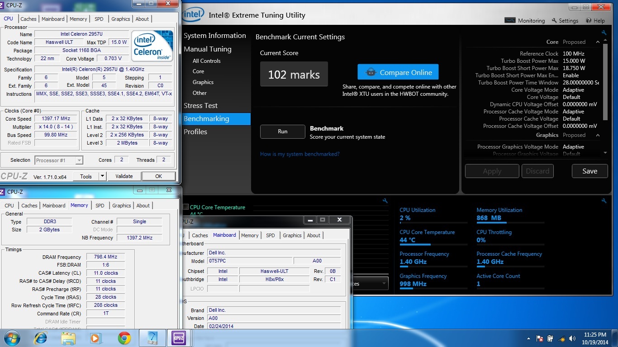Open the Windows Start menu
Image resolution: width=618 pixels, height=347 pixels.
(x=12, y=338)
